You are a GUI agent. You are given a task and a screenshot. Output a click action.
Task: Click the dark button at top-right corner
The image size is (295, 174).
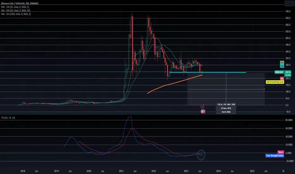click(289, 3)
